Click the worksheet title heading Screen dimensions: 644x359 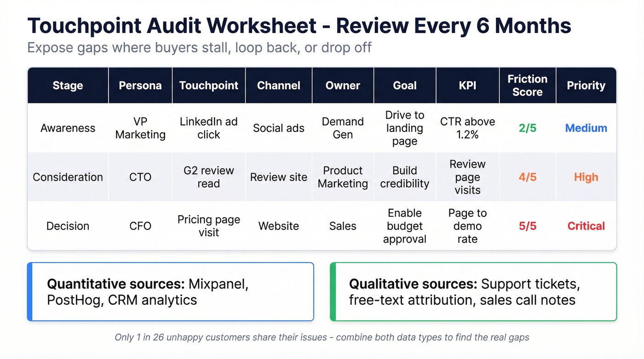(x=299, y=26)
